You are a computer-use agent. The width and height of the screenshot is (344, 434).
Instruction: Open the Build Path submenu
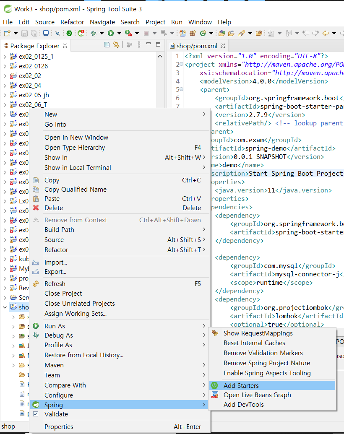pos(119,230)
